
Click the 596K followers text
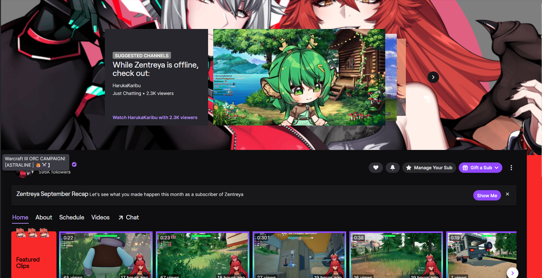click(x=55, y=172)
